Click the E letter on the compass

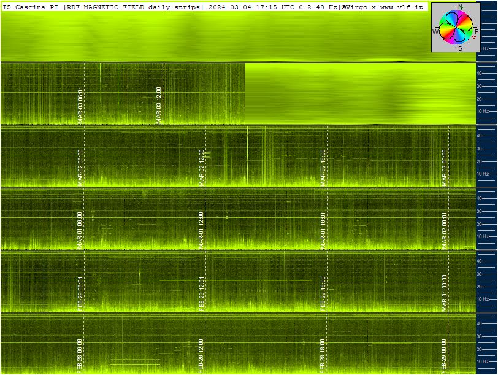476,32
